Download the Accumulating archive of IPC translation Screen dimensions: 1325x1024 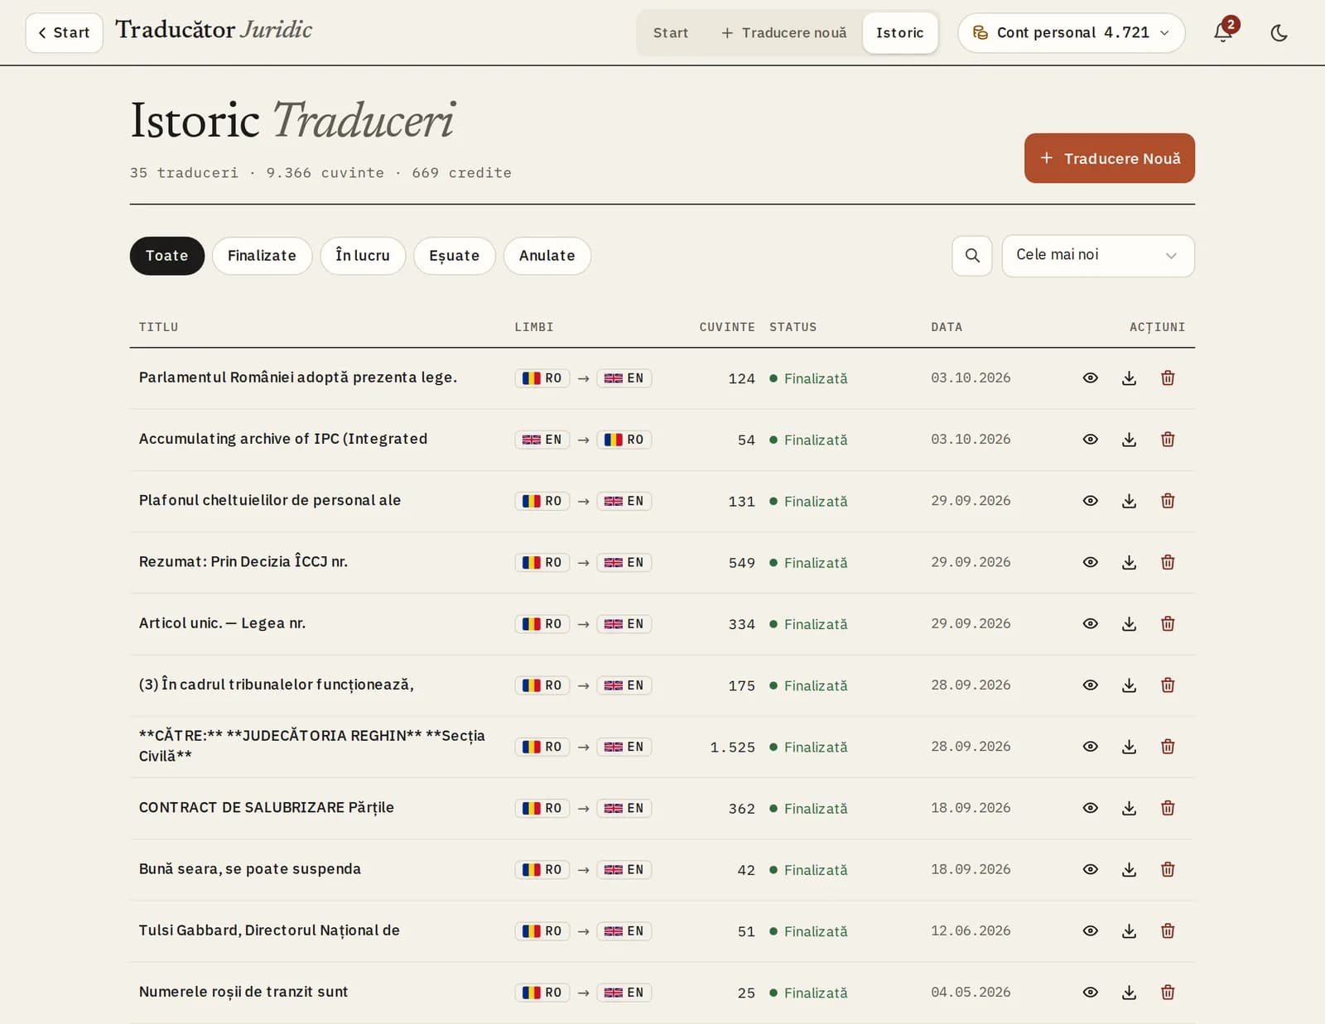1129,440
